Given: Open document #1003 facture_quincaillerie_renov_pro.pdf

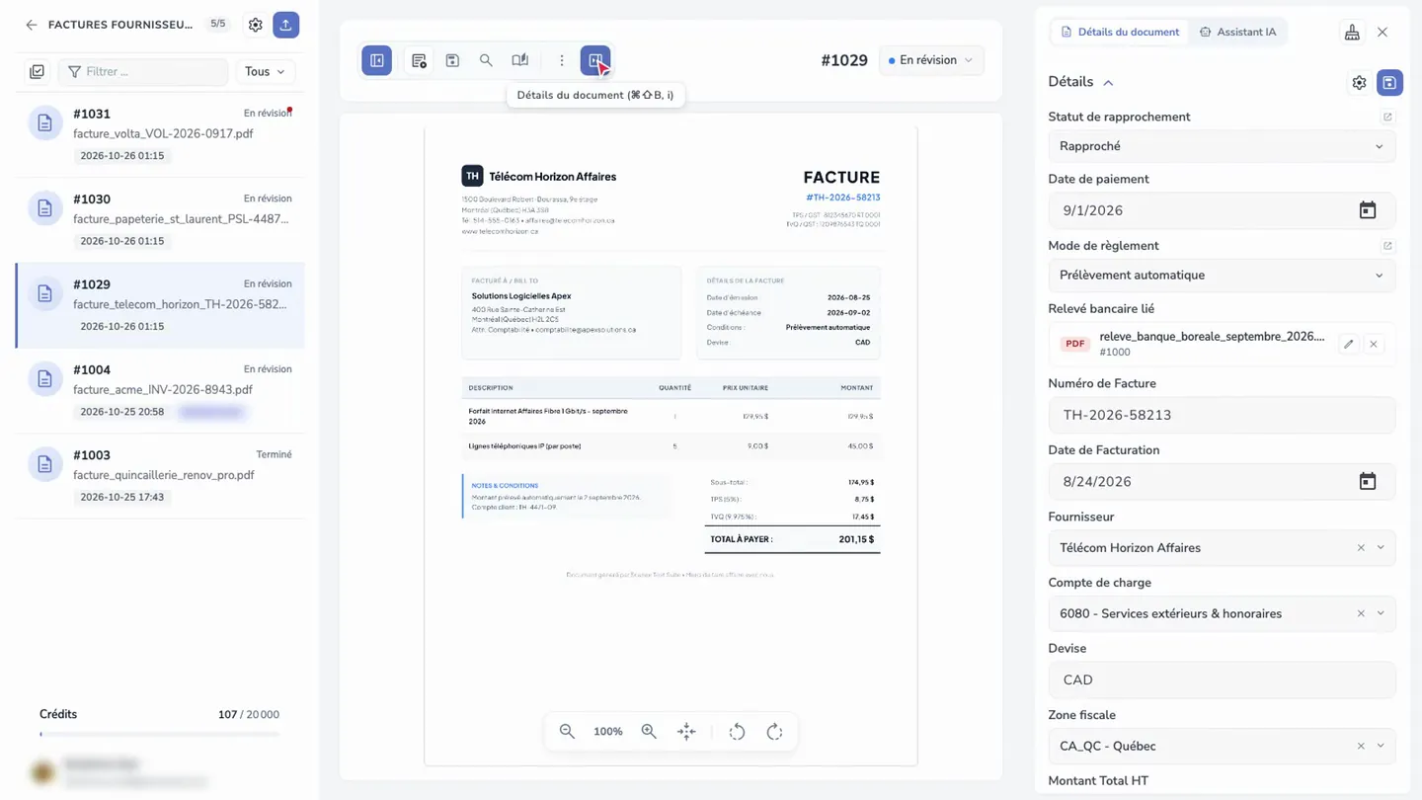Looking at the screenshot, I should click(160, 476).
